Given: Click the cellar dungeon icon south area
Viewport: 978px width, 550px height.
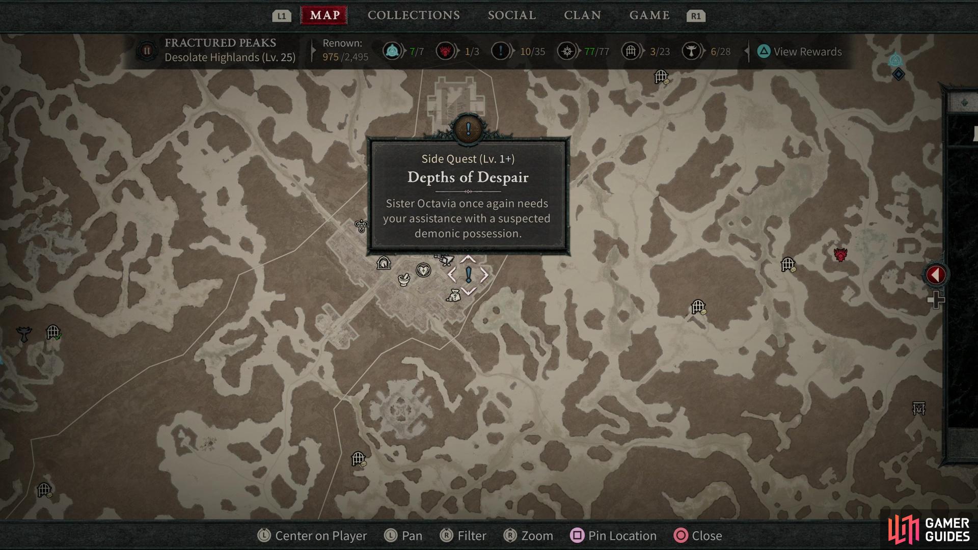Looking at the screenshot, I should [x=359, y=458].
